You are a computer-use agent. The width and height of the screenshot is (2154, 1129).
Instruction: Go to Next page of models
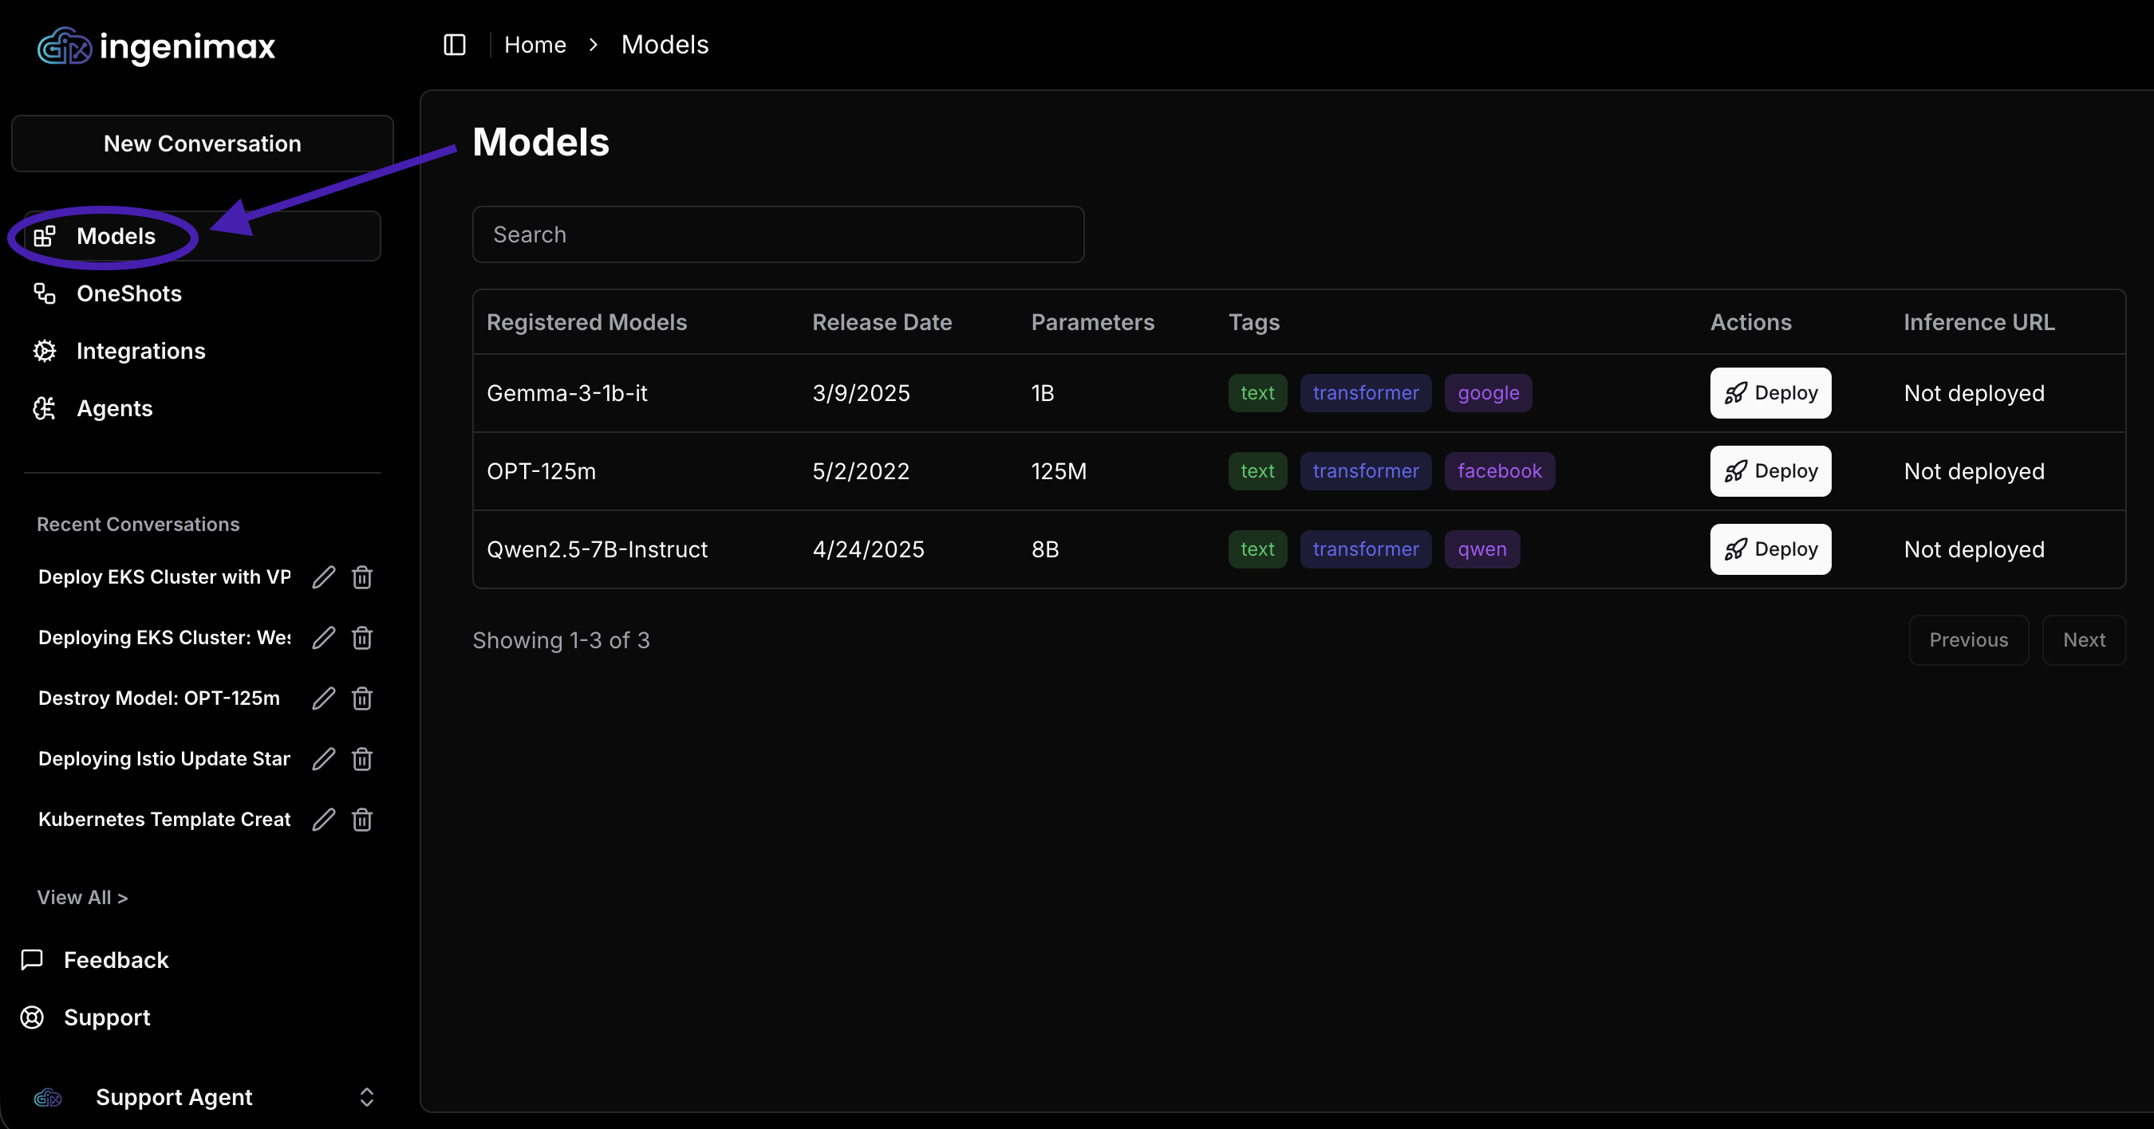tap(2083, 640)
